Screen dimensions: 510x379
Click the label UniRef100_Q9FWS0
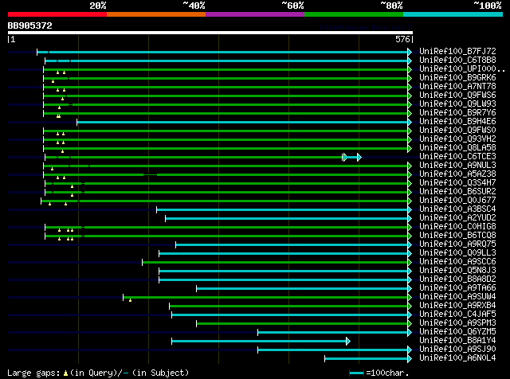click(x=457, y=130)
